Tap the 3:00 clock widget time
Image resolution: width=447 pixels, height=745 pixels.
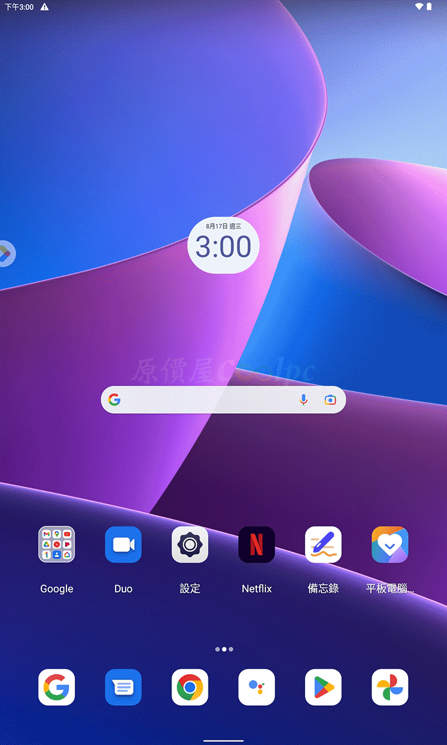(223, 247)
